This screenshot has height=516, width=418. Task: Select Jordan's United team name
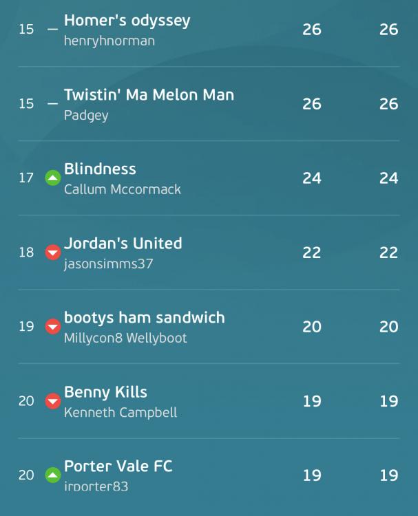pyautogui.click(x=123, y=244)
